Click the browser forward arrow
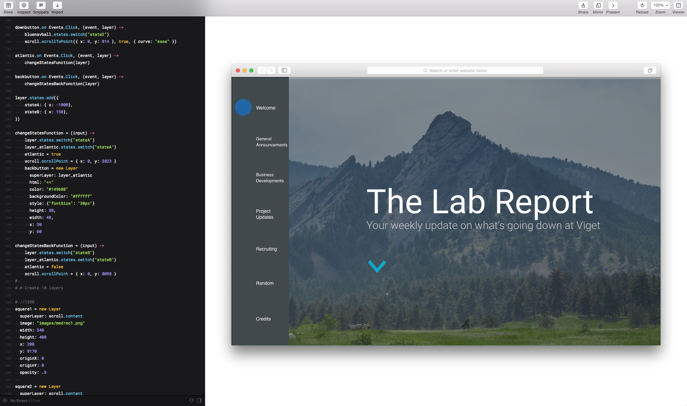687x406 pixels. 271,70
